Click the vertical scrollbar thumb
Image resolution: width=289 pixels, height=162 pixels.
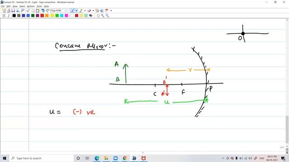[287, 129]
